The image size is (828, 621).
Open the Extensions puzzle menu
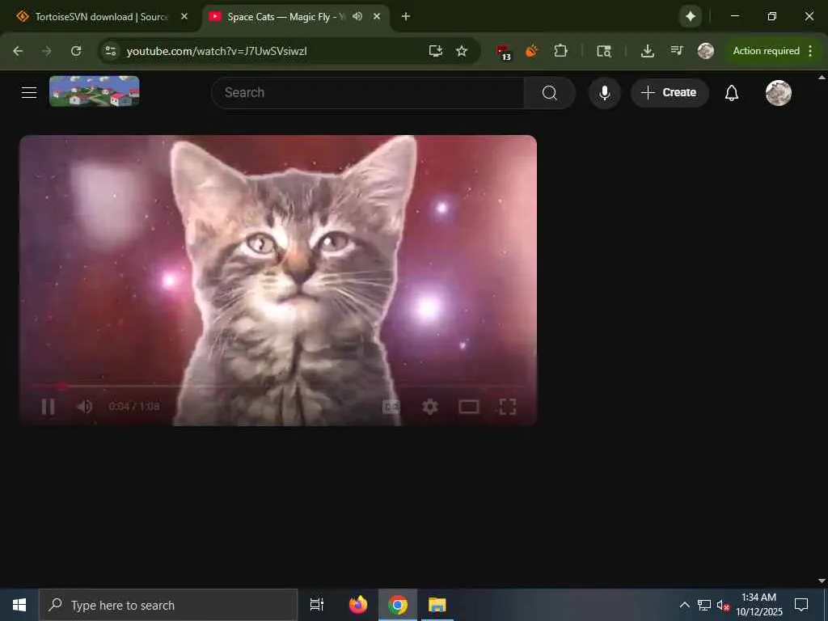pyautogui.click(x=560, y=51)
